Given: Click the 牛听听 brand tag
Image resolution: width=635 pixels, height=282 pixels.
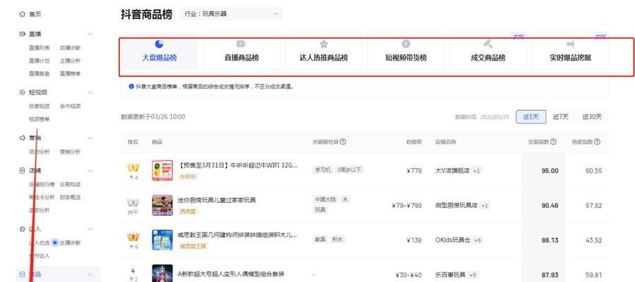Looking at the screenshot, I should click(x=188, y=176).
